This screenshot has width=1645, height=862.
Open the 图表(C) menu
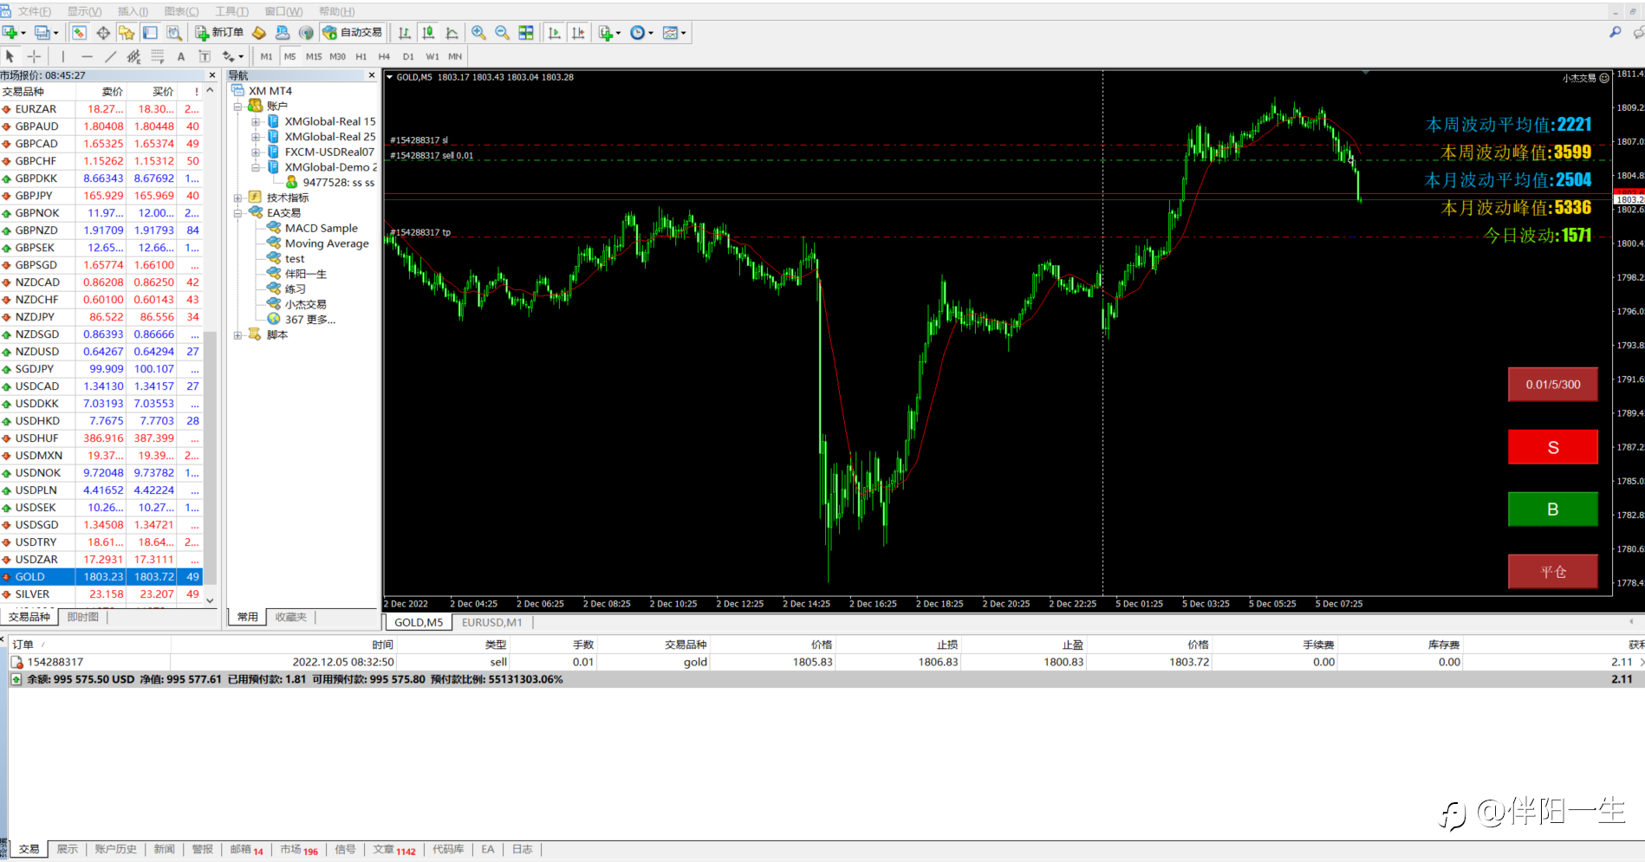tap(181, 11)
